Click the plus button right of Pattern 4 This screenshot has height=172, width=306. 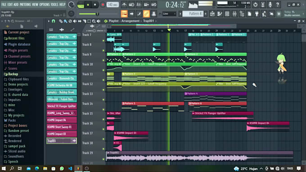206,13
